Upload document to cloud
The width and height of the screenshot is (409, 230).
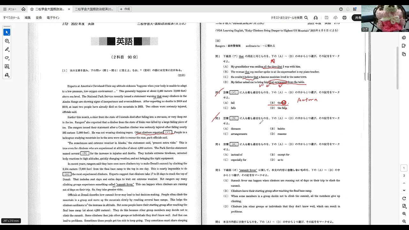tap(336, 18)
